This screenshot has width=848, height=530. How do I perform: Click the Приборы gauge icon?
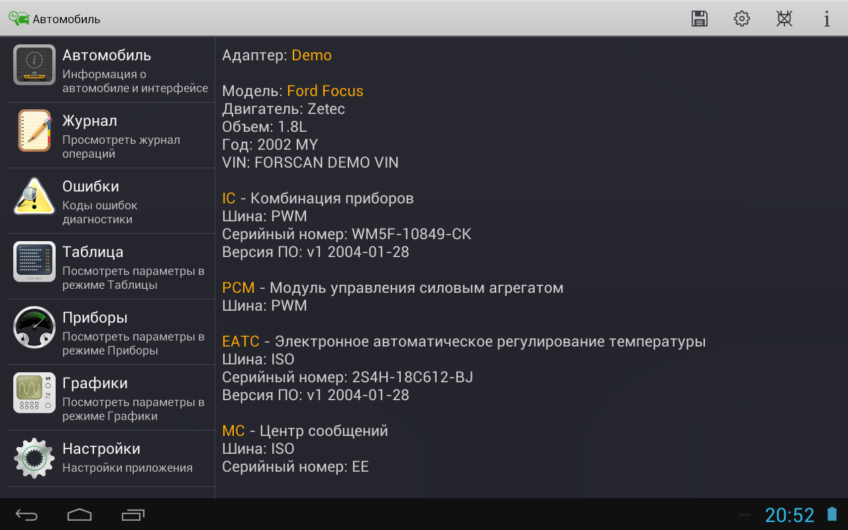click(34, 327)
